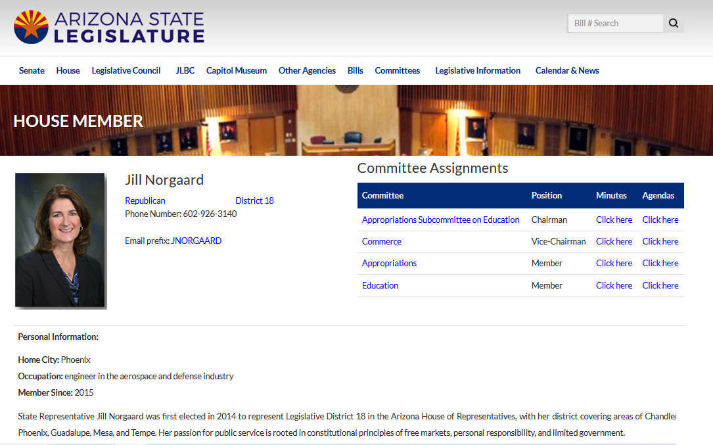The image size is (713, 445).
Task: Open the Other Agencies menu
Action: click(x=307, y=70)
